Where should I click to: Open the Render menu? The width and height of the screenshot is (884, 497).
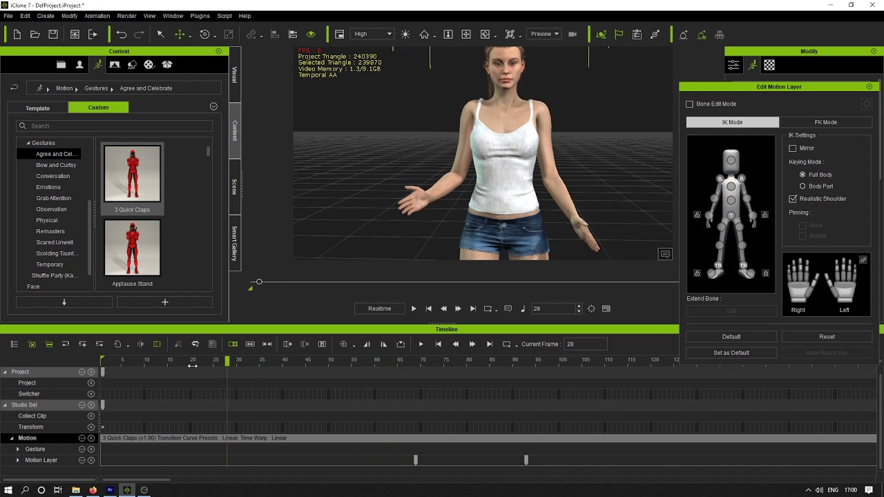point(126,16)
